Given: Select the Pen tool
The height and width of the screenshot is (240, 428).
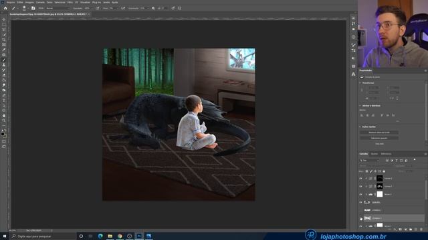Looking at the screenshot, I should click(x=4, y=95).
